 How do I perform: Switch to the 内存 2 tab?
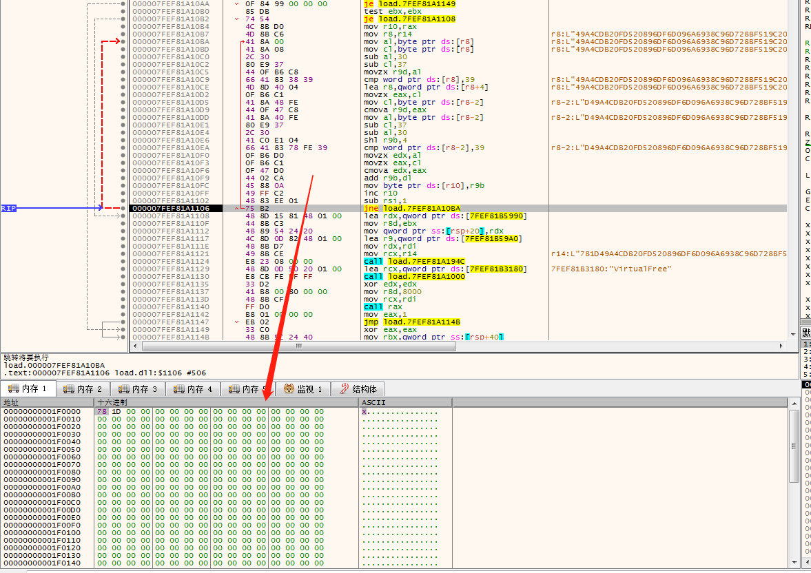[83, 389]
